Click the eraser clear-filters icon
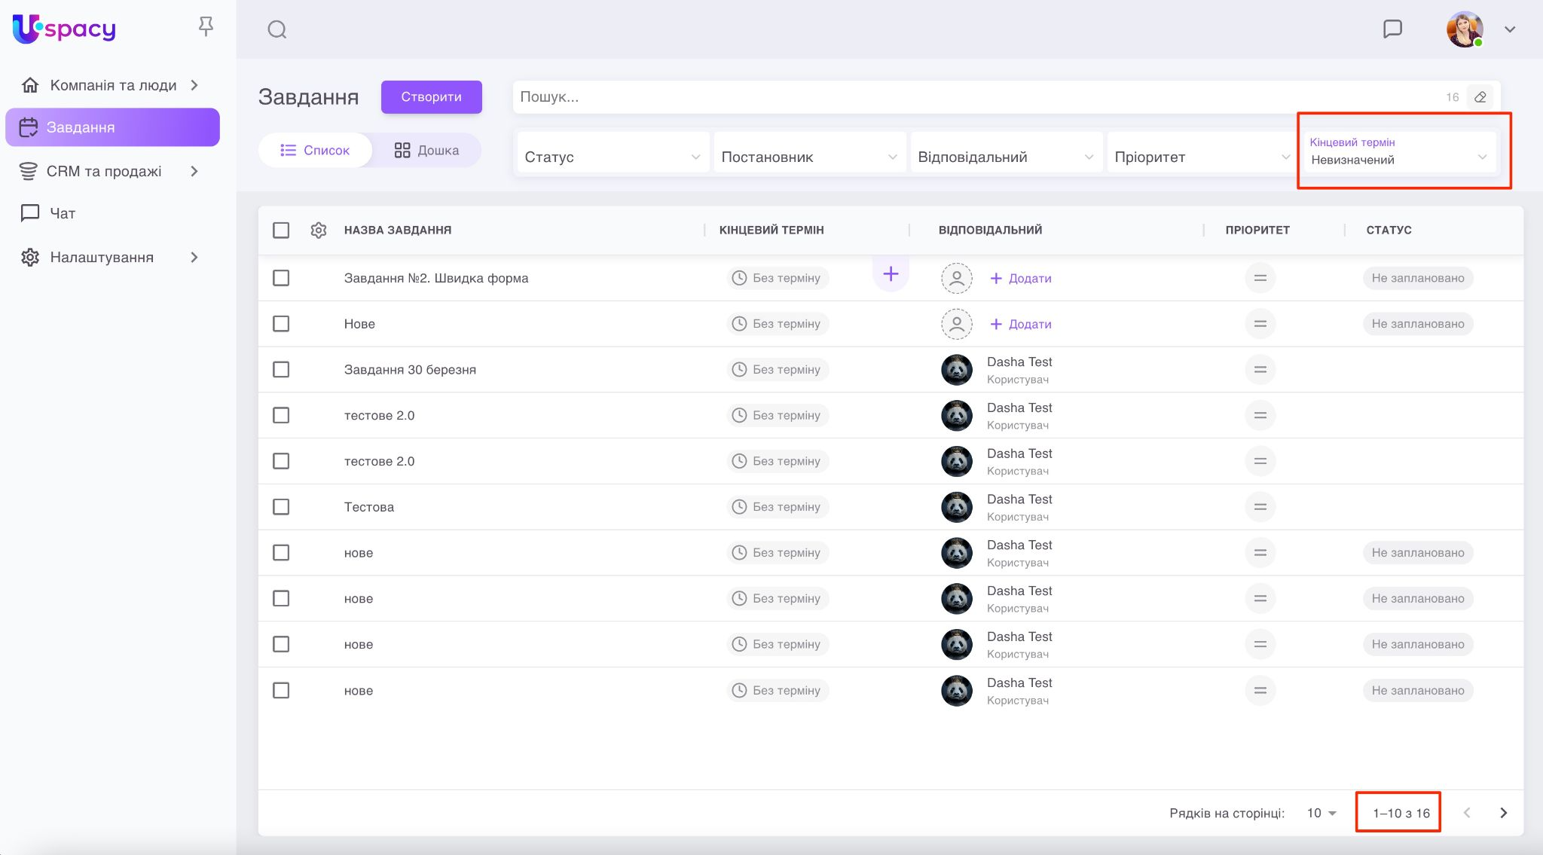Screen dimensions: 1543x855 click(x=1480, y=97)
